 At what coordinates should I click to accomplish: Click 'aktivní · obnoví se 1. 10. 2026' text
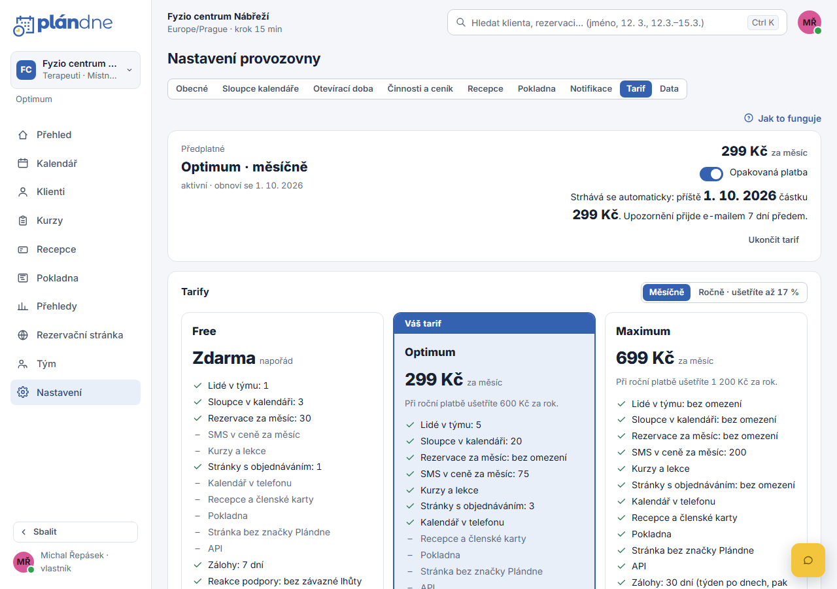click(242, 185)
